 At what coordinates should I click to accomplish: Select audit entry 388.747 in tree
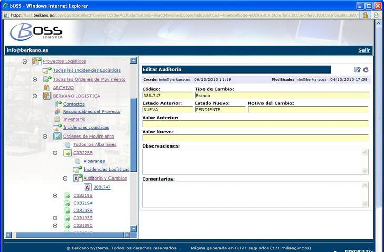pyautogui.click(x=102, y=187)
